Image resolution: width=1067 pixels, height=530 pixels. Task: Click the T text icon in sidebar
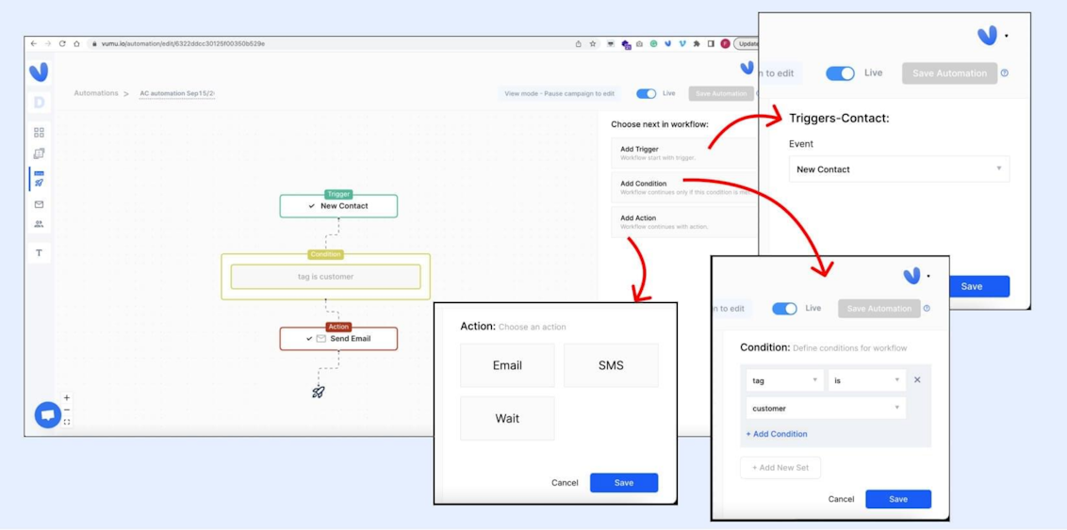[39, 252]
